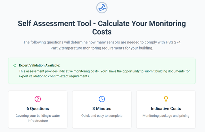The image size is (205, 132).
Task: Click the blue clock icon
Action: [x=102, y=99]
